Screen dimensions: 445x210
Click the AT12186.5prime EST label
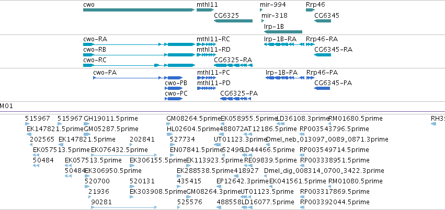click(x=270, y=129)
